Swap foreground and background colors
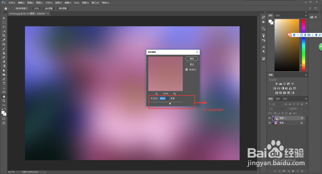This screenshot has height=174, width=322. click(x=5, y=109)
